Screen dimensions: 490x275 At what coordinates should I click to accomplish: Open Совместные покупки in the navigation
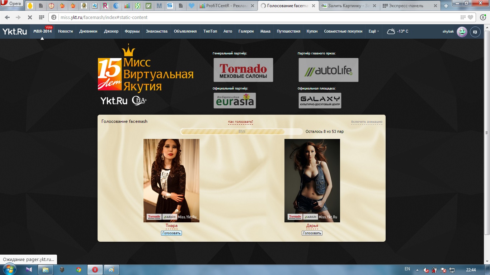point(343,32)
